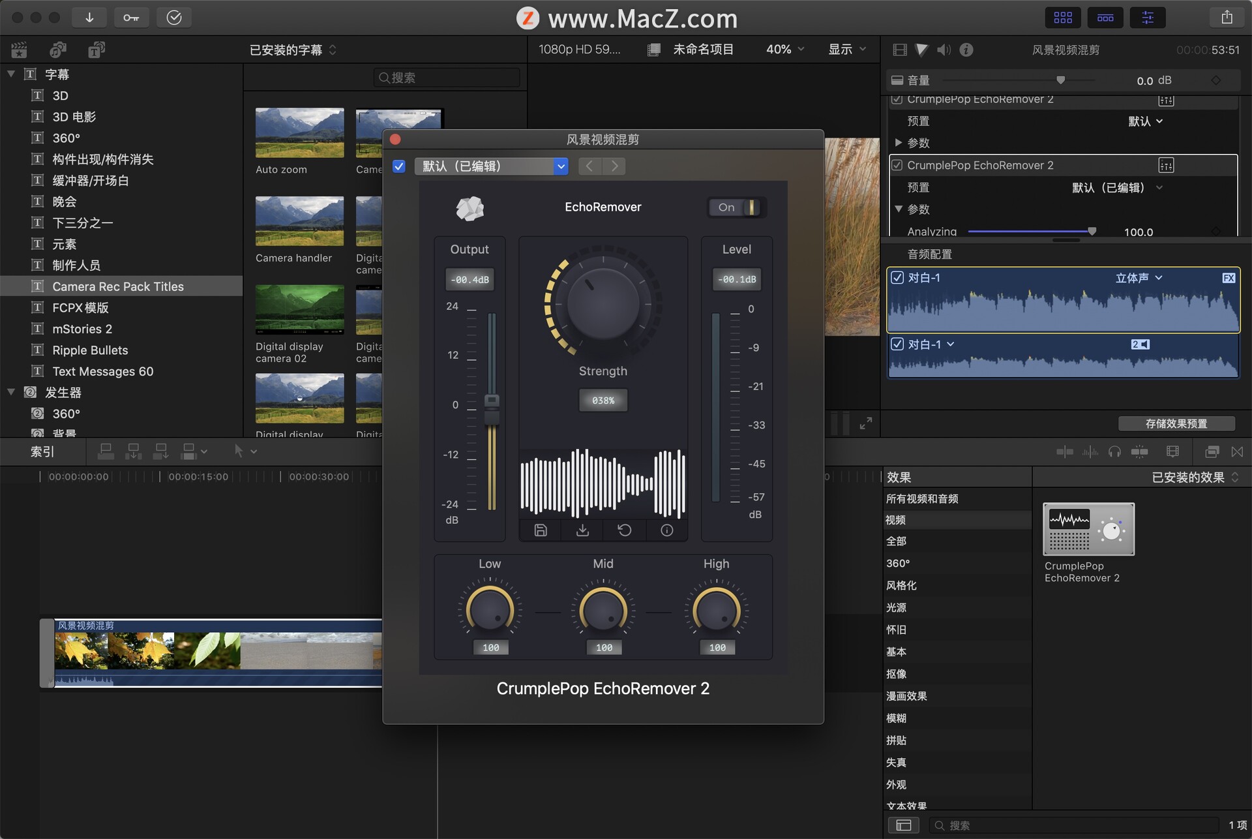Open the audio inspector speaker icon
1252x839 pixels.
[x=943, y=50]
